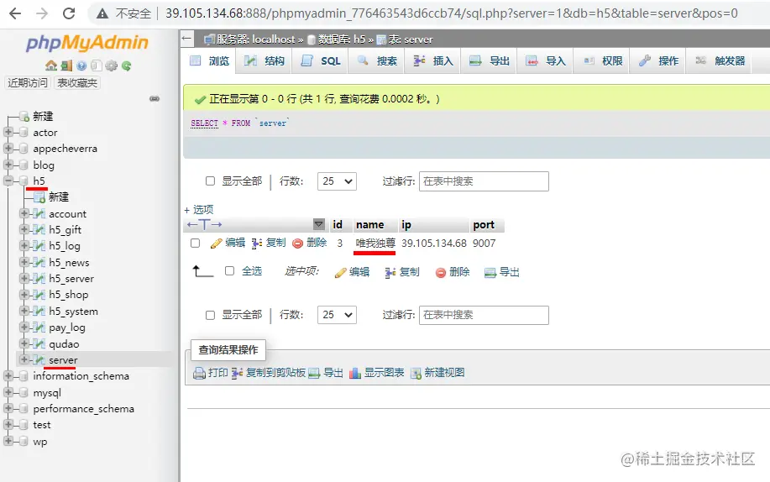This screenshot has height=482, width=770.
Task: Open the 权限 privileges tab
Action: (601, 61)
